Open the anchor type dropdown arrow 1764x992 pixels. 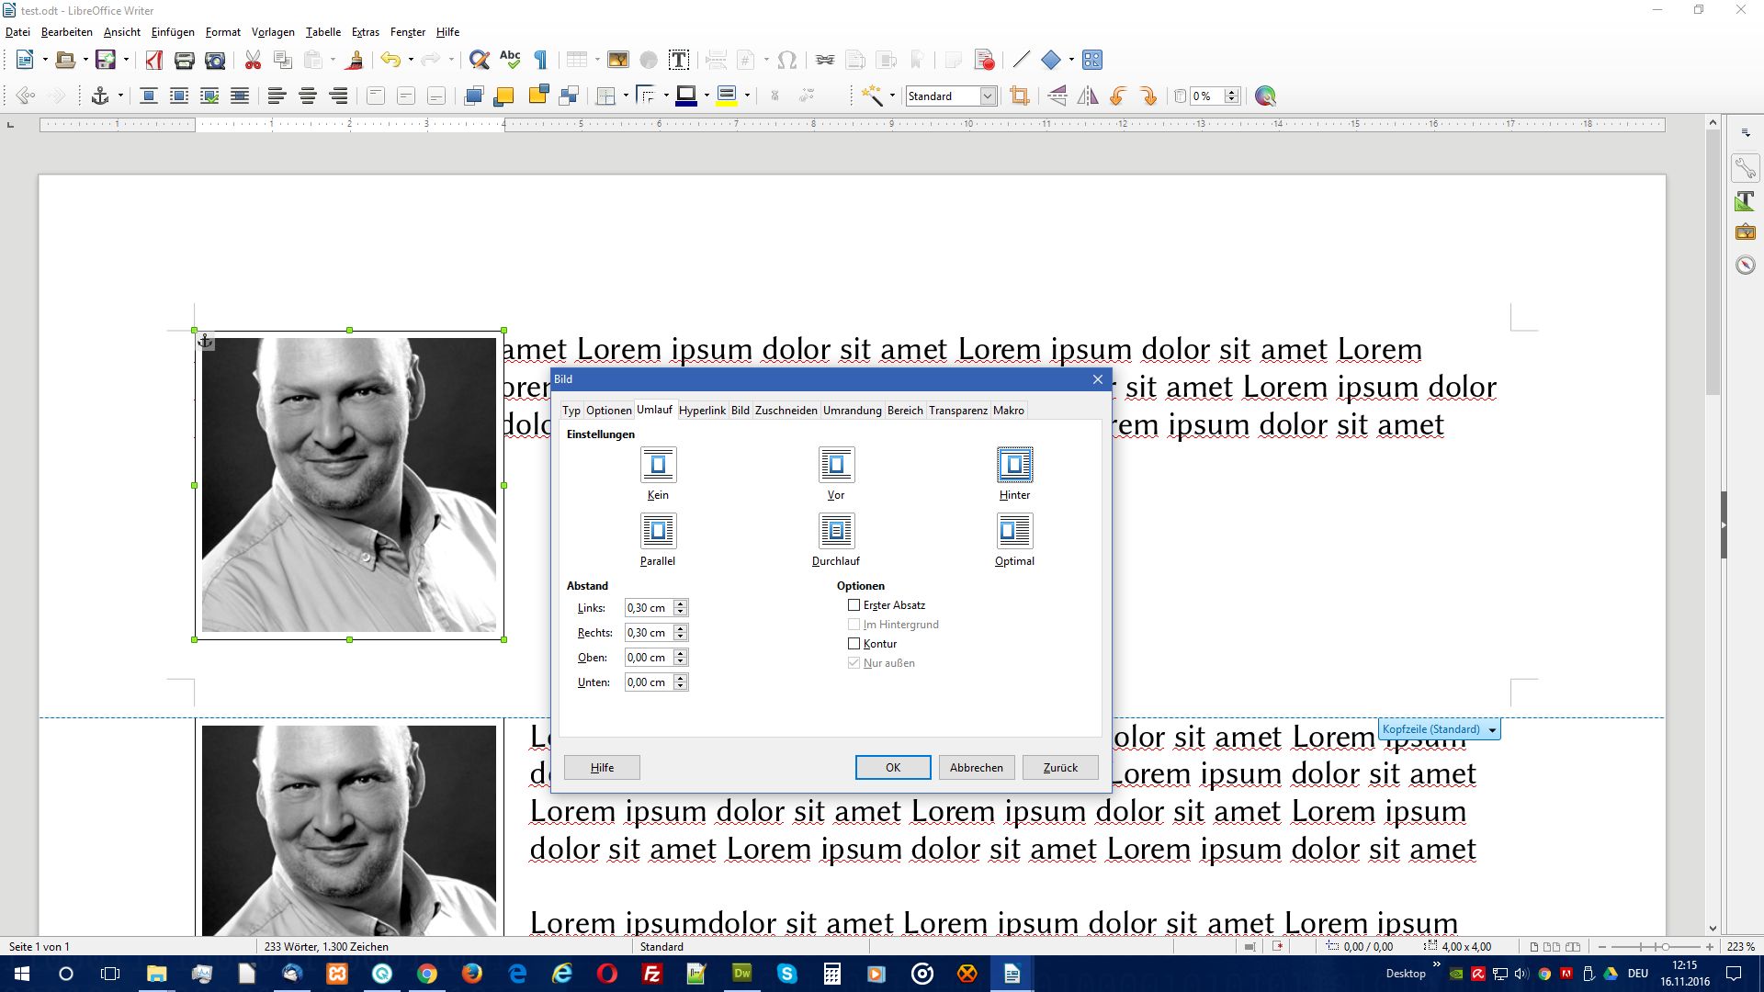120,96
